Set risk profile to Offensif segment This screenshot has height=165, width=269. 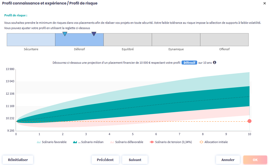pos(224,40)
